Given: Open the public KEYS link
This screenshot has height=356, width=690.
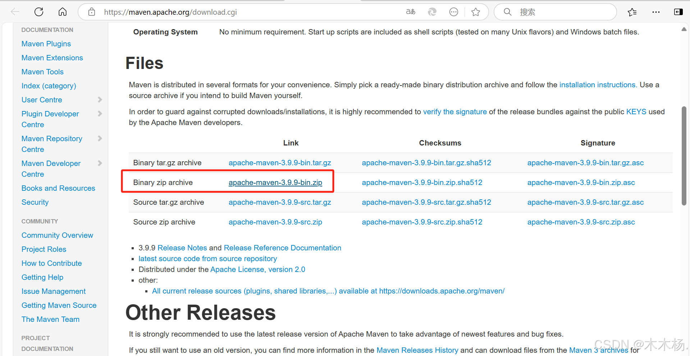Looking at the screenshot, I should tap(636, 112).
